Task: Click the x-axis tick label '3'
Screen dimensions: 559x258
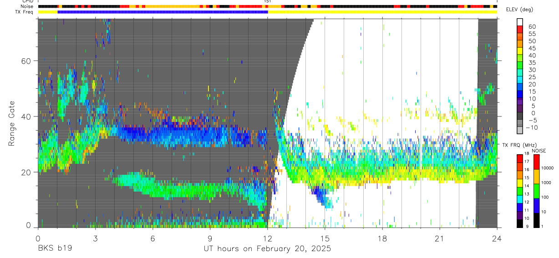Action: (x=95, y=238)
